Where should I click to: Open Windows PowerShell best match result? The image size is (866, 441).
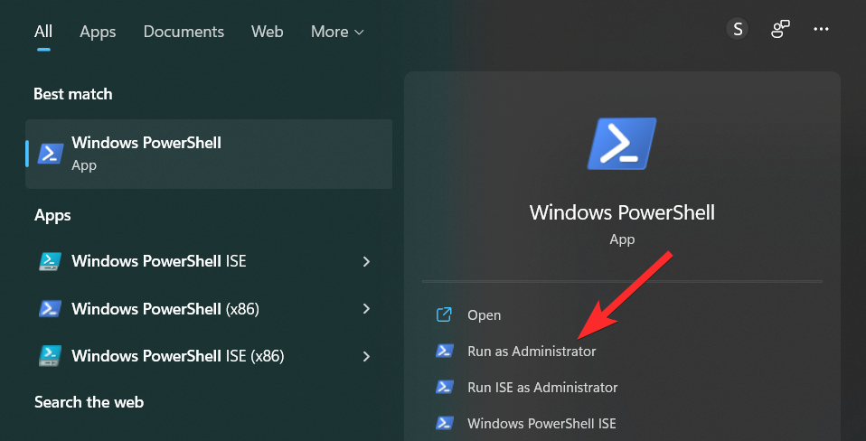(209, 154)
